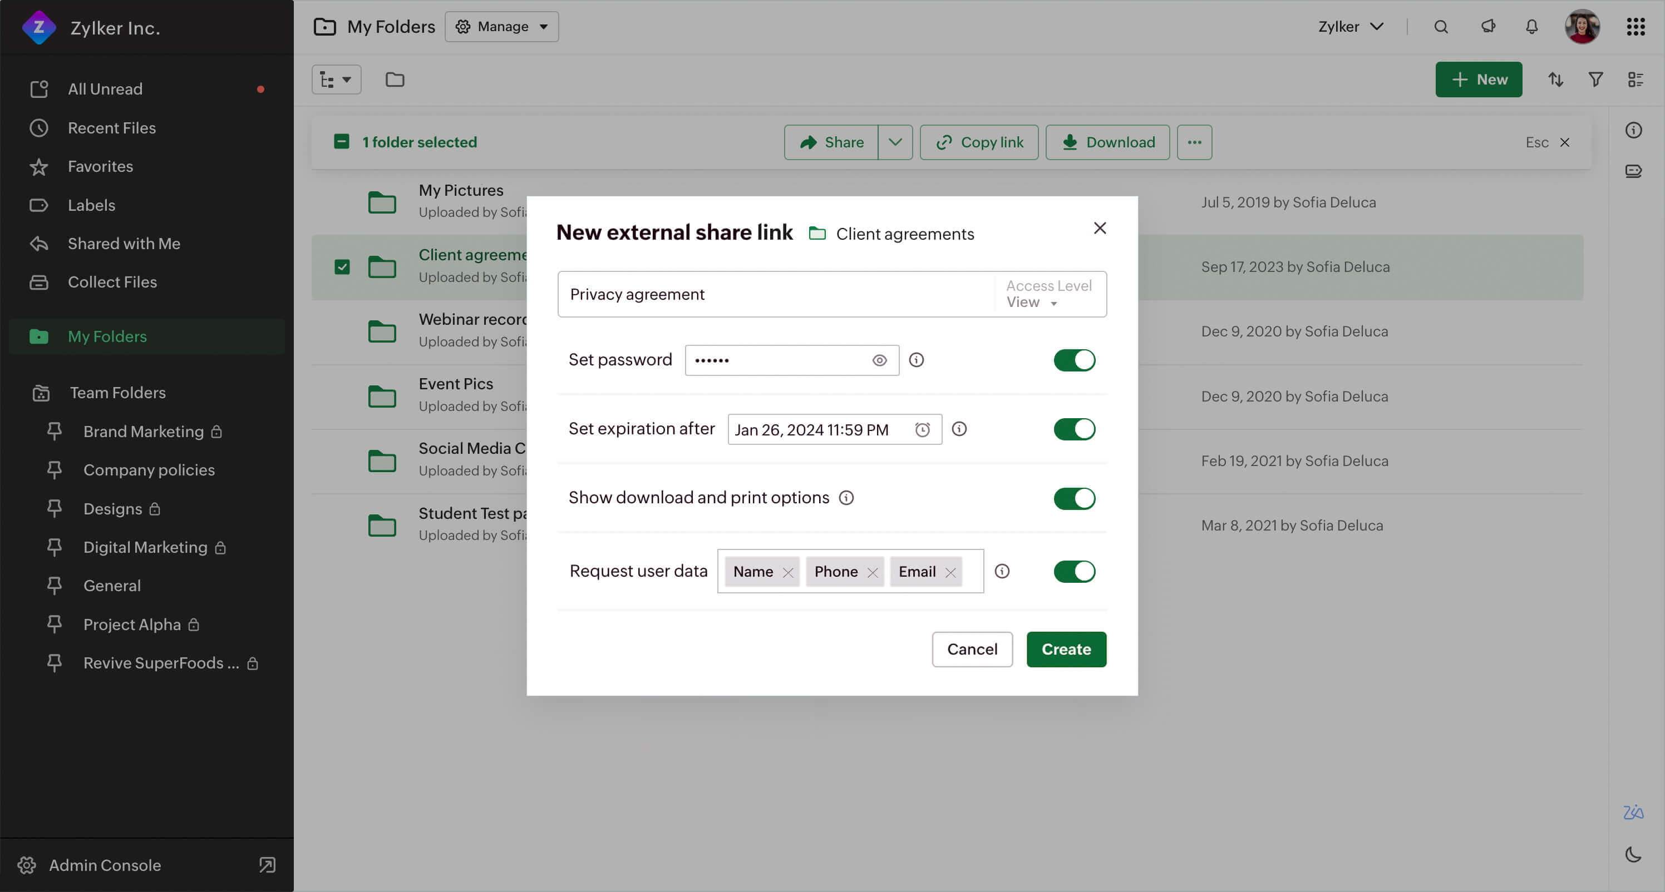Expand the Zylker workspace dropdown
Screen dimensions: 1665x892
click(x=1351, y=26)
